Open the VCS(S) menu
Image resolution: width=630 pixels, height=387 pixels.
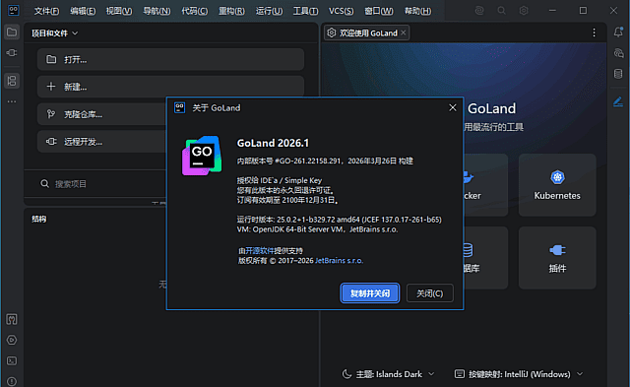(342, 11)
